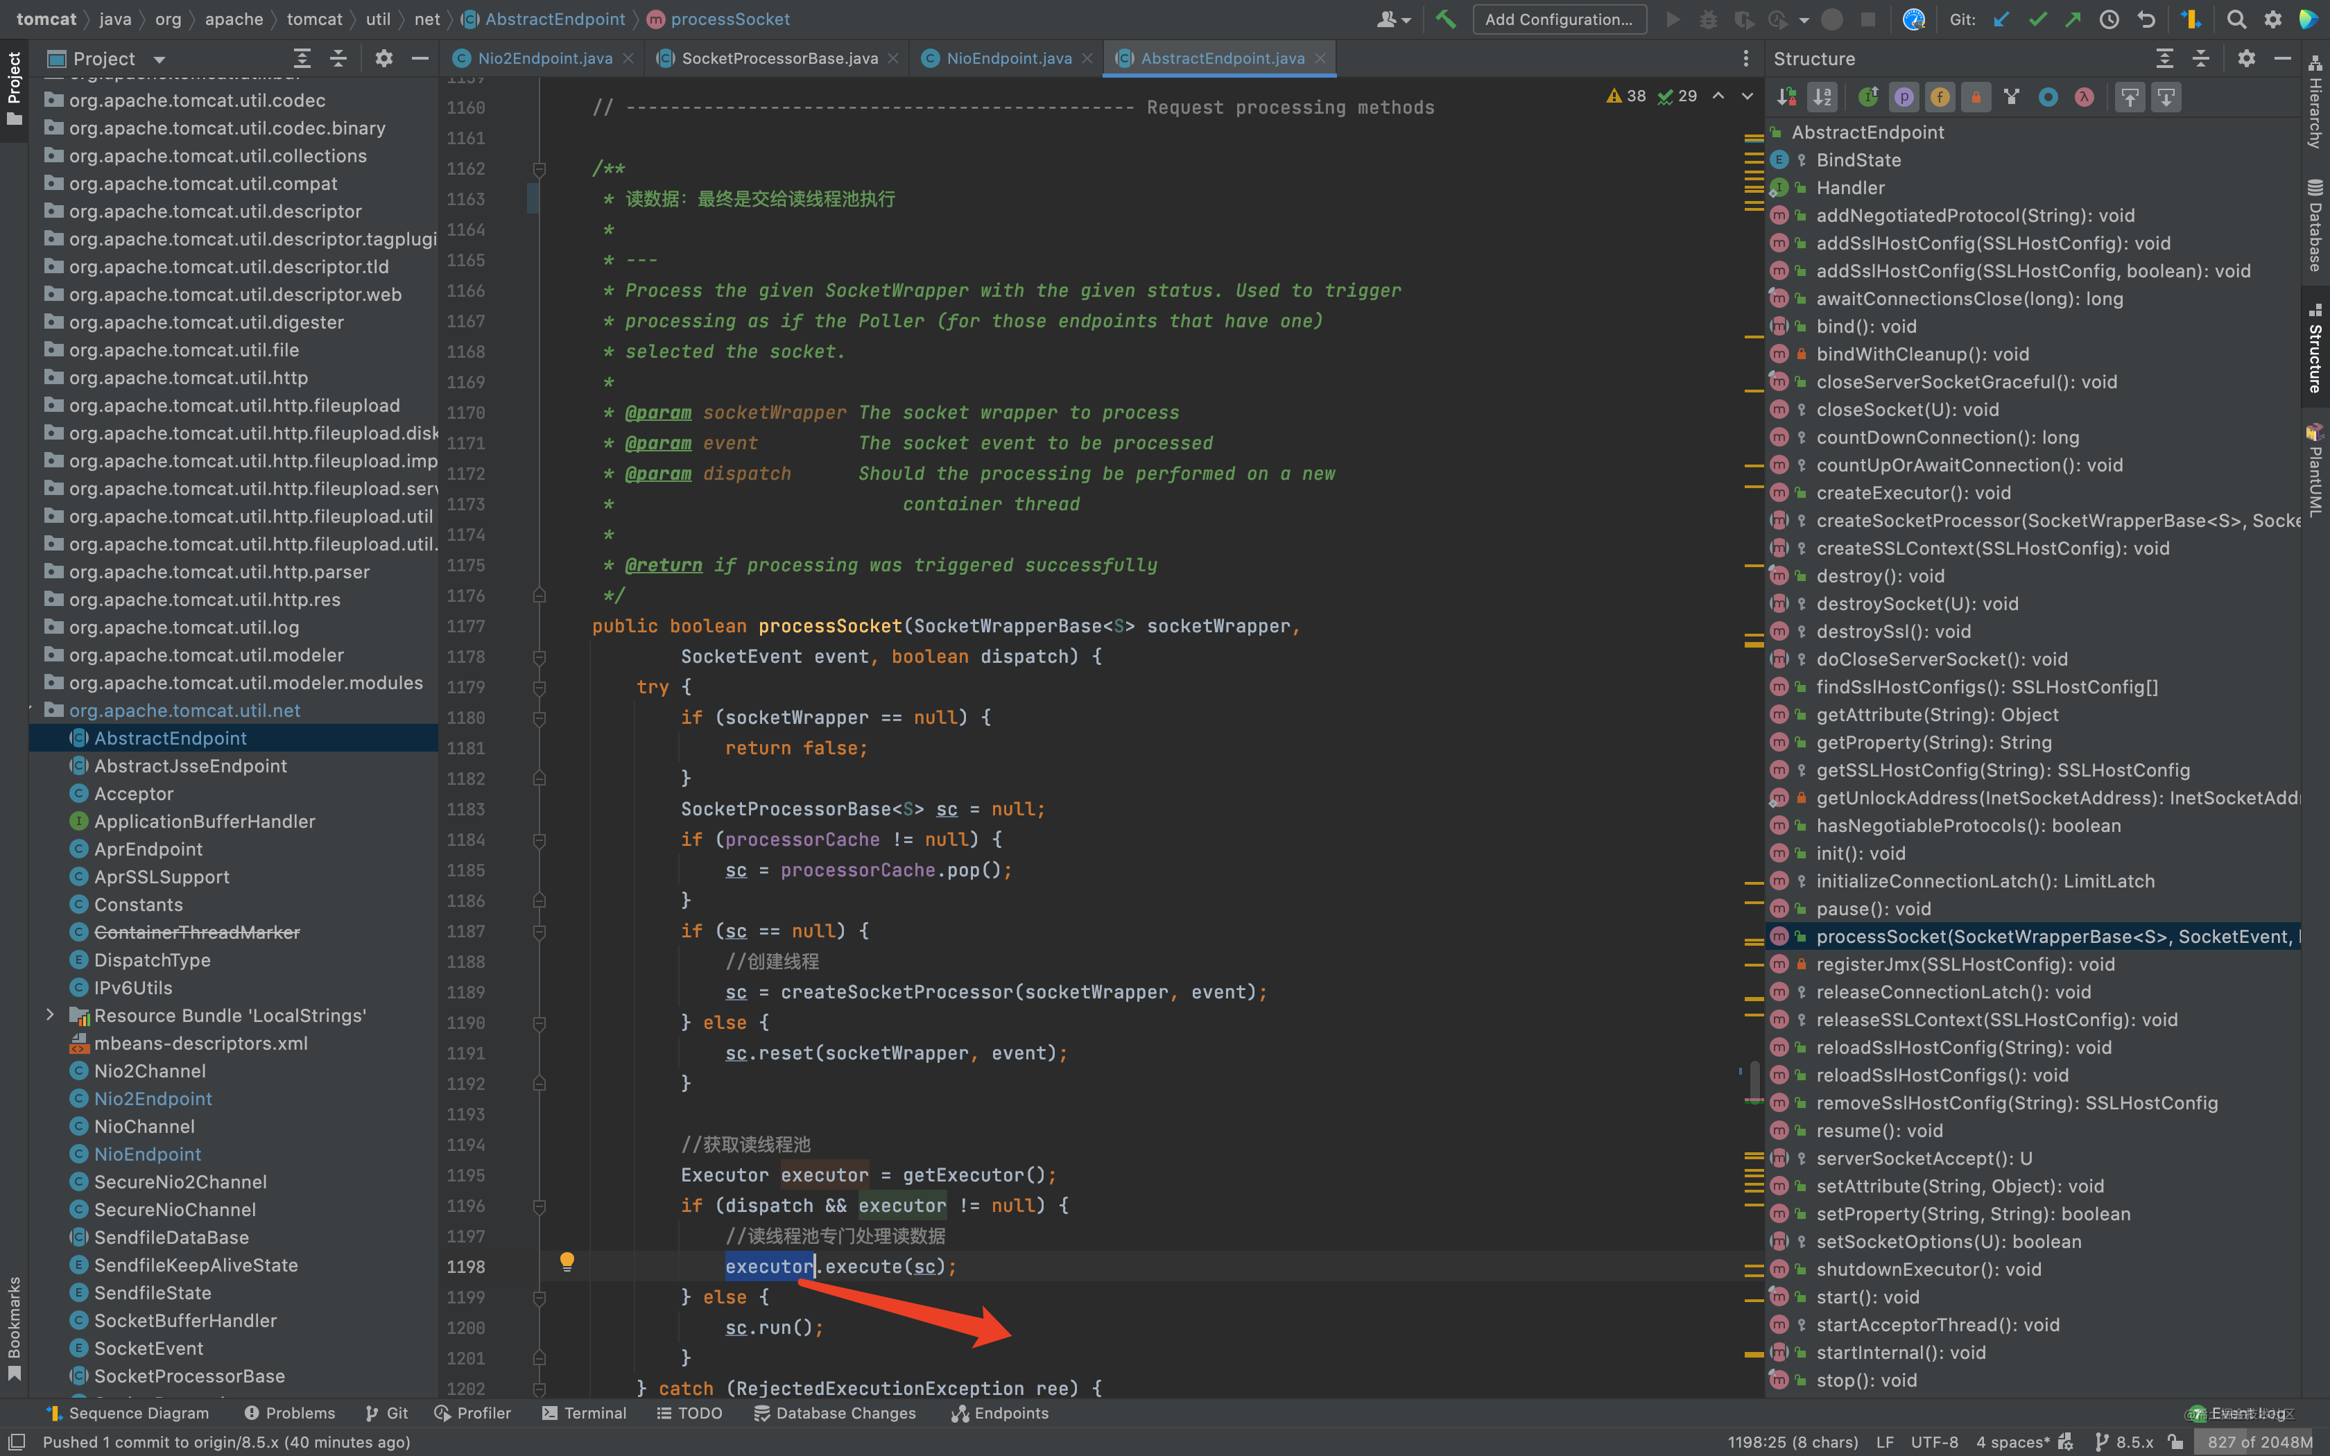This screenshot has width=2330, height=1456.
Task: Click Git commit checkmark icon
Action: [2037, 19]
